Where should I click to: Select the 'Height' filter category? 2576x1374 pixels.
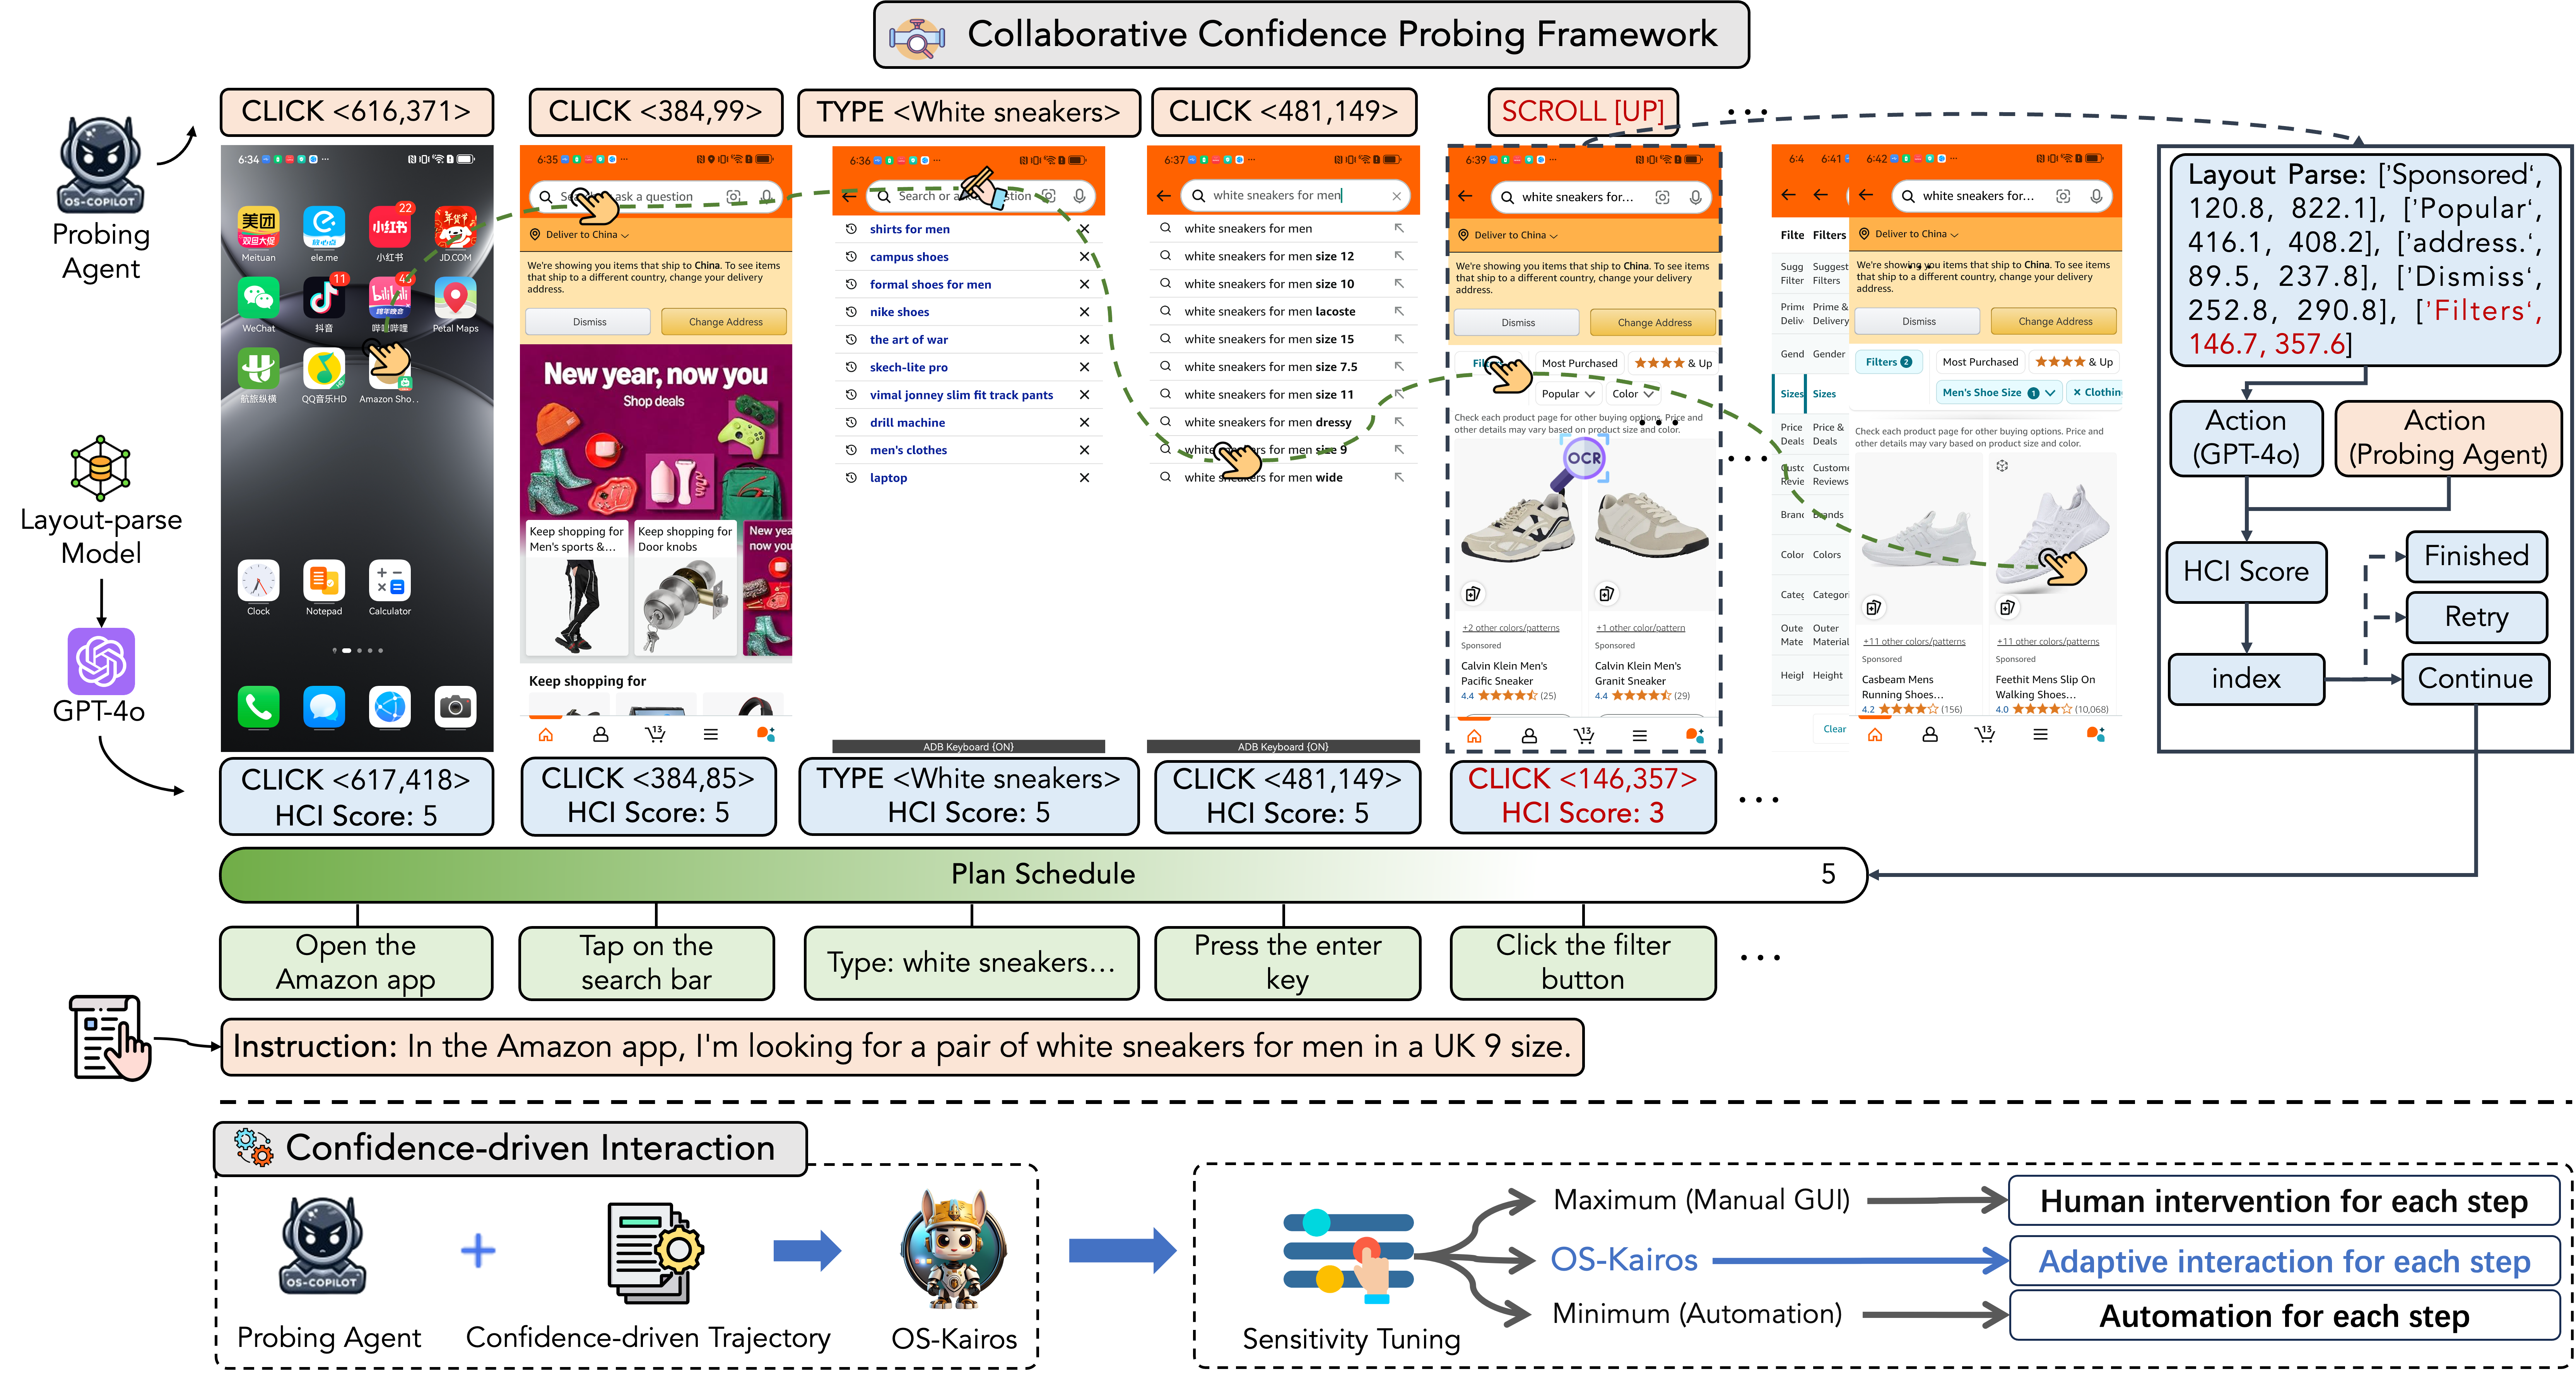[1828, 675]
